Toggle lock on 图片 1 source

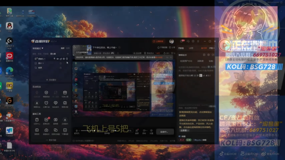point(61,63)
